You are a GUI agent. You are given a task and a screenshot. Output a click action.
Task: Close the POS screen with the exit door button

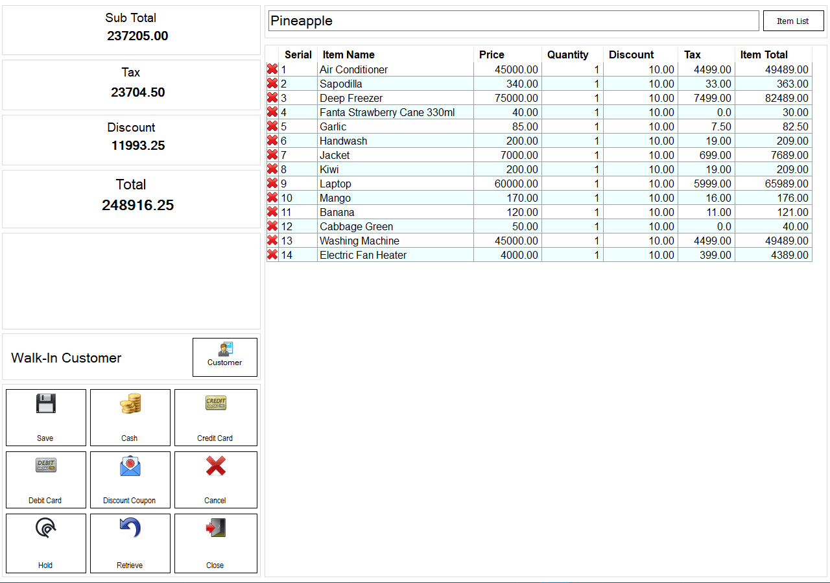click(x=216, y=543)
